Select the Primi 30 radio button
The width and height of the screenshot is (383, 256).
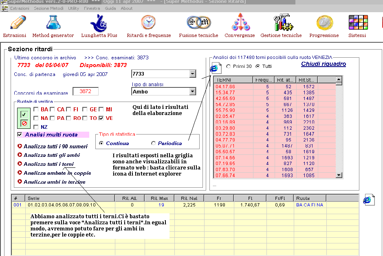click(x=229, y=66)
